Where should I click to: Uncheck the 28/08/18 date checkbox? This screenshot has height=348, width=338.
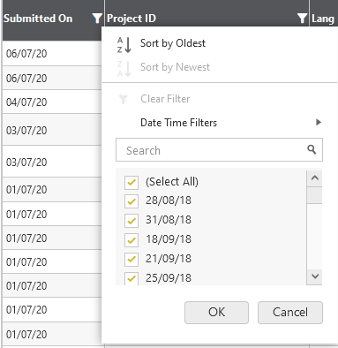coord(131,201)
